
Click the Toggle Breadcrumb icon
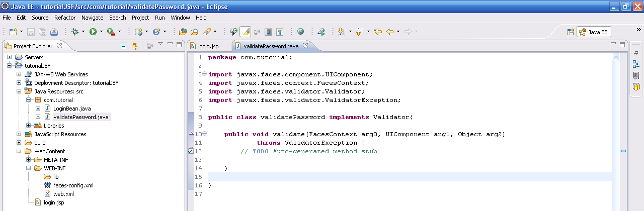233,32
